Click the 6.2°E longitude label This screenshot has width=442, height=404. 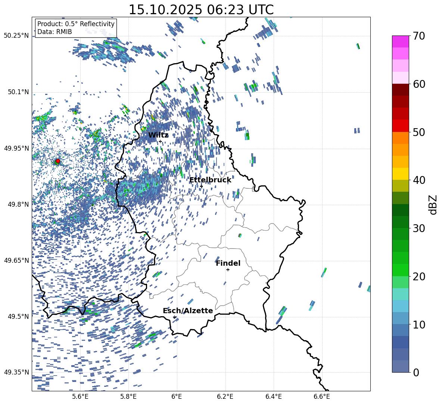tap(225, 397)
